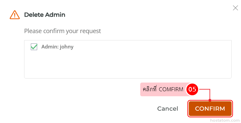Close the Delete Admin dialog with X
The height and width of the screenshot is (123, 241).
click(x=235, y=8)
